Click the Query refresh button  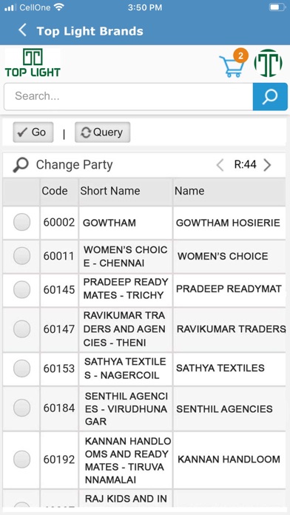103,132
